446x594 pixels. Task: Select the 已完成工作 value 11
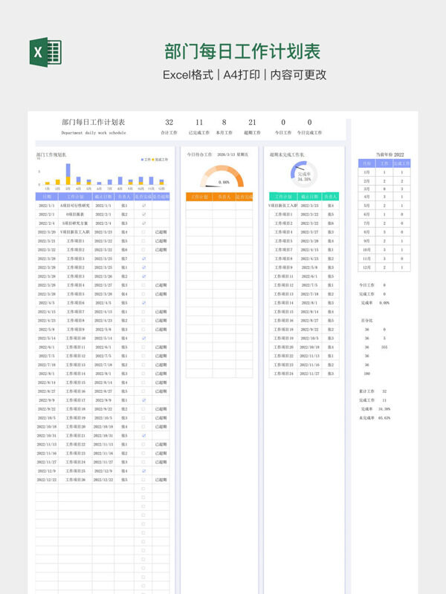coord(199,122)
